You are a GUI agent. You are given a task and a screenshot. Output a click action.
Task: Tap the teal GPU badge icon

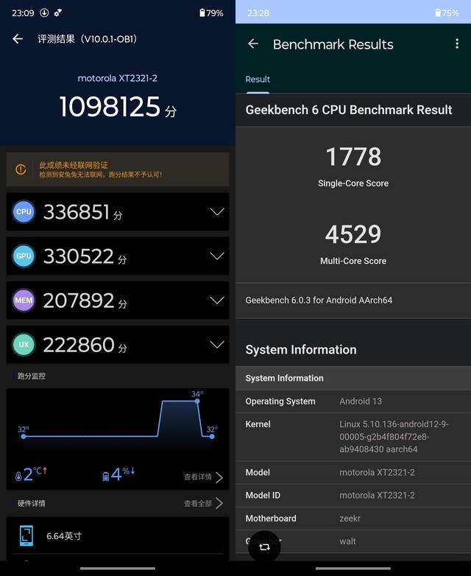coord(24,256)
